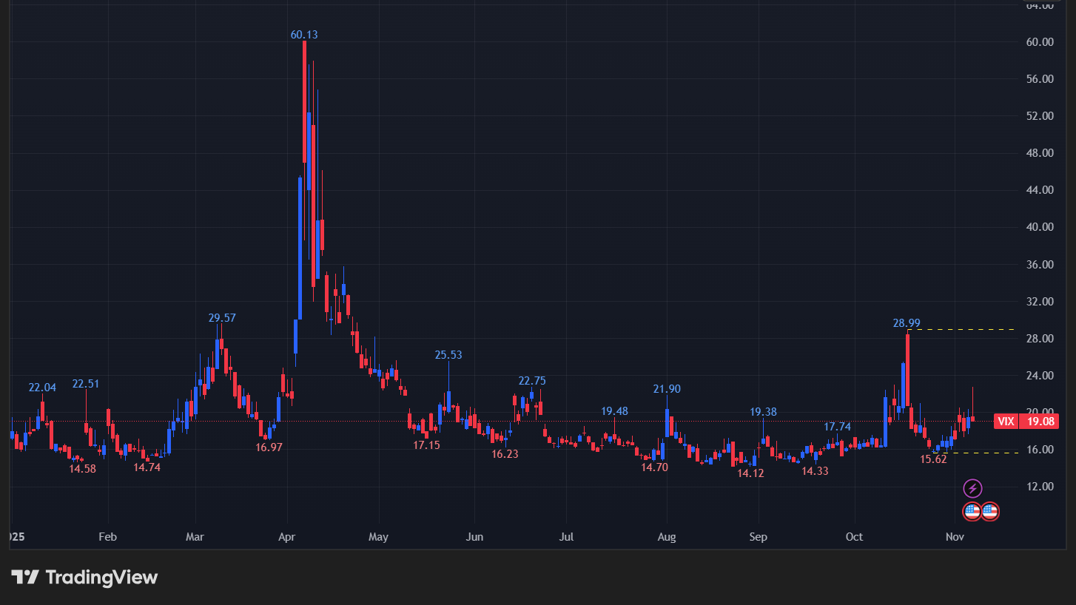Click the 40.00 level on price scale

click(x=1040, y=227)
